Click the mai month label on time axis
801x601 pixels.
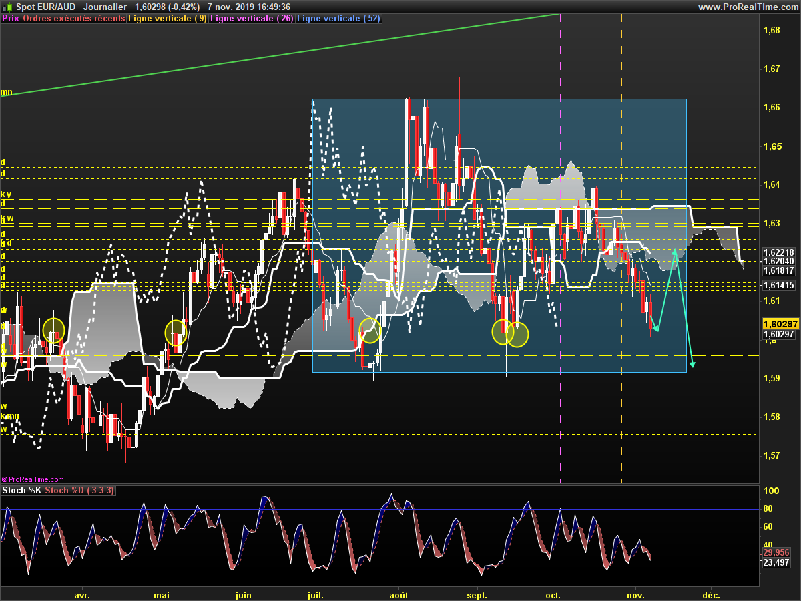click(x=162, y=594)
